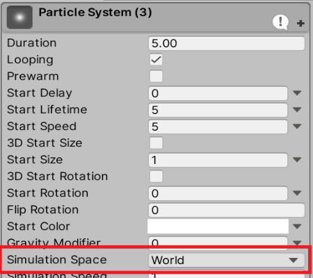Click the Flip Rotation value field
The height and width of the screenshot is (278, 313).
click(227, 210)
